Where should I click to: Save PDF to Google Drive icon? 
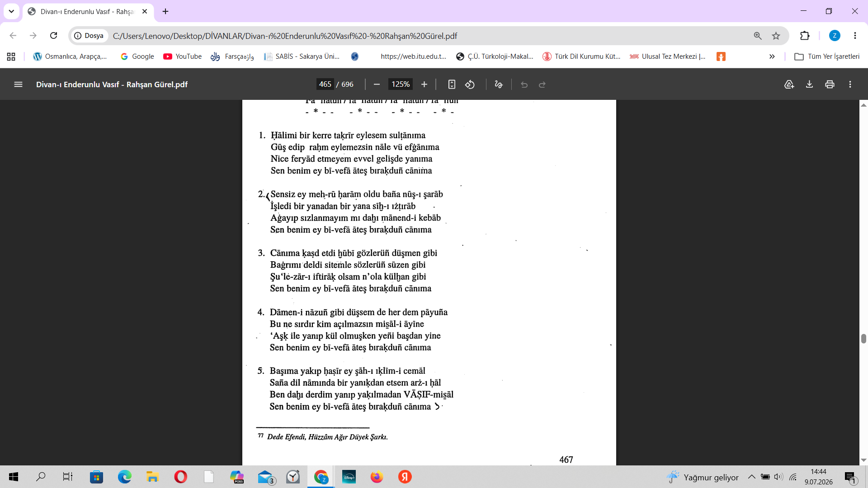[789, 84]
